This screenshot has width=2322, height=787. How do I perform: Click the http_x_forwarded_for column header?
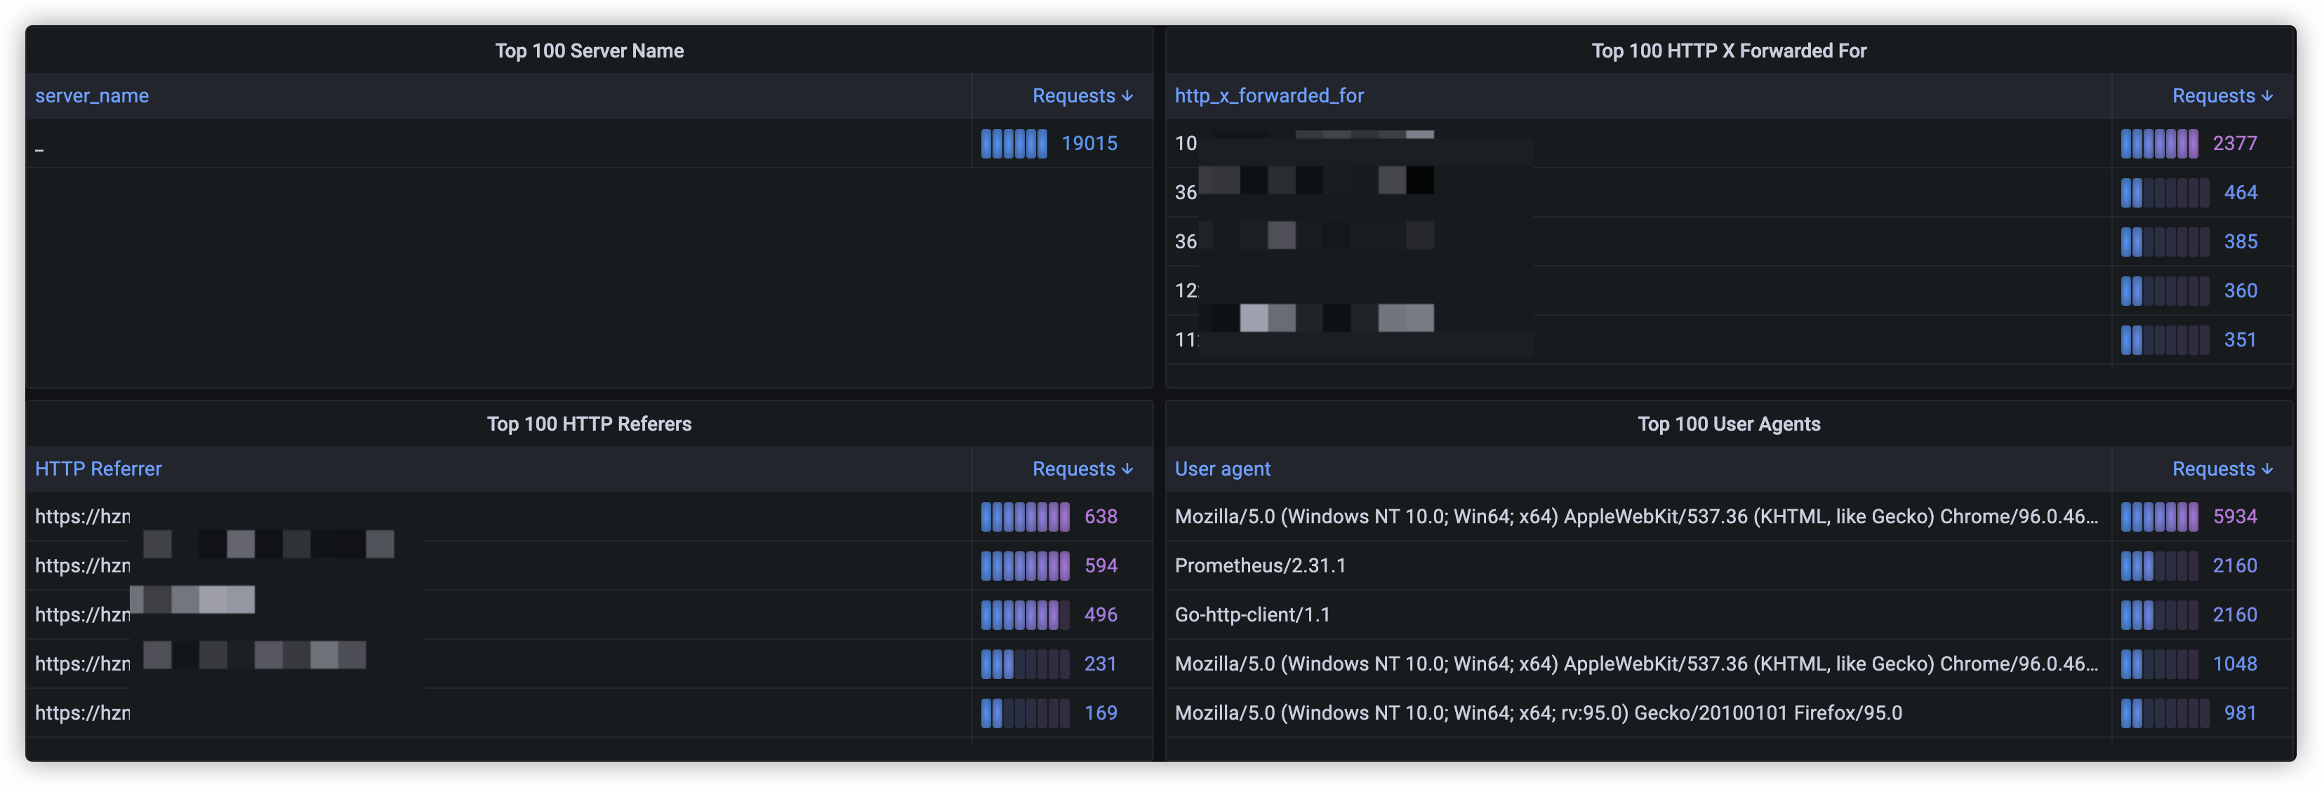[x=1268, y=96]
